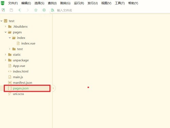
Task: Select the uni.scss file name
Action: pyautogui.click(x=18, y=94)
